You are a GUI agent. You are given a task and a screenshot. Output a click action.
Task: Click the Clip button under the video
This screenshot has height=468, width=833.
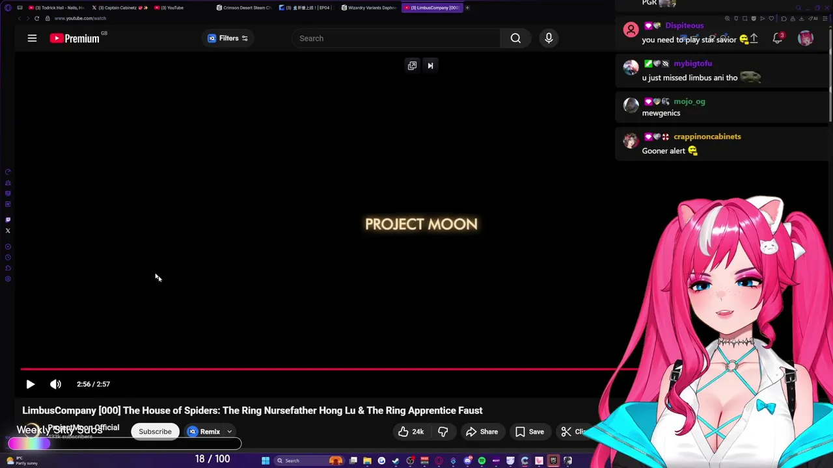coord(574,432)
